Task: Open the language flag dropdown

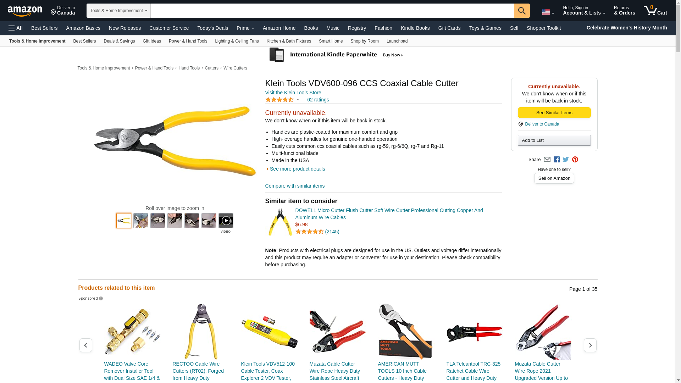Action: [548, 12]
